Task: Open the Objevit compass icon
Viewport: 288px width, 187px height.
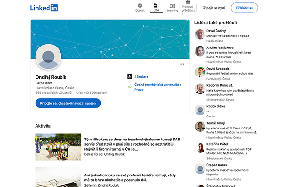Action: [x=140, y=5]
